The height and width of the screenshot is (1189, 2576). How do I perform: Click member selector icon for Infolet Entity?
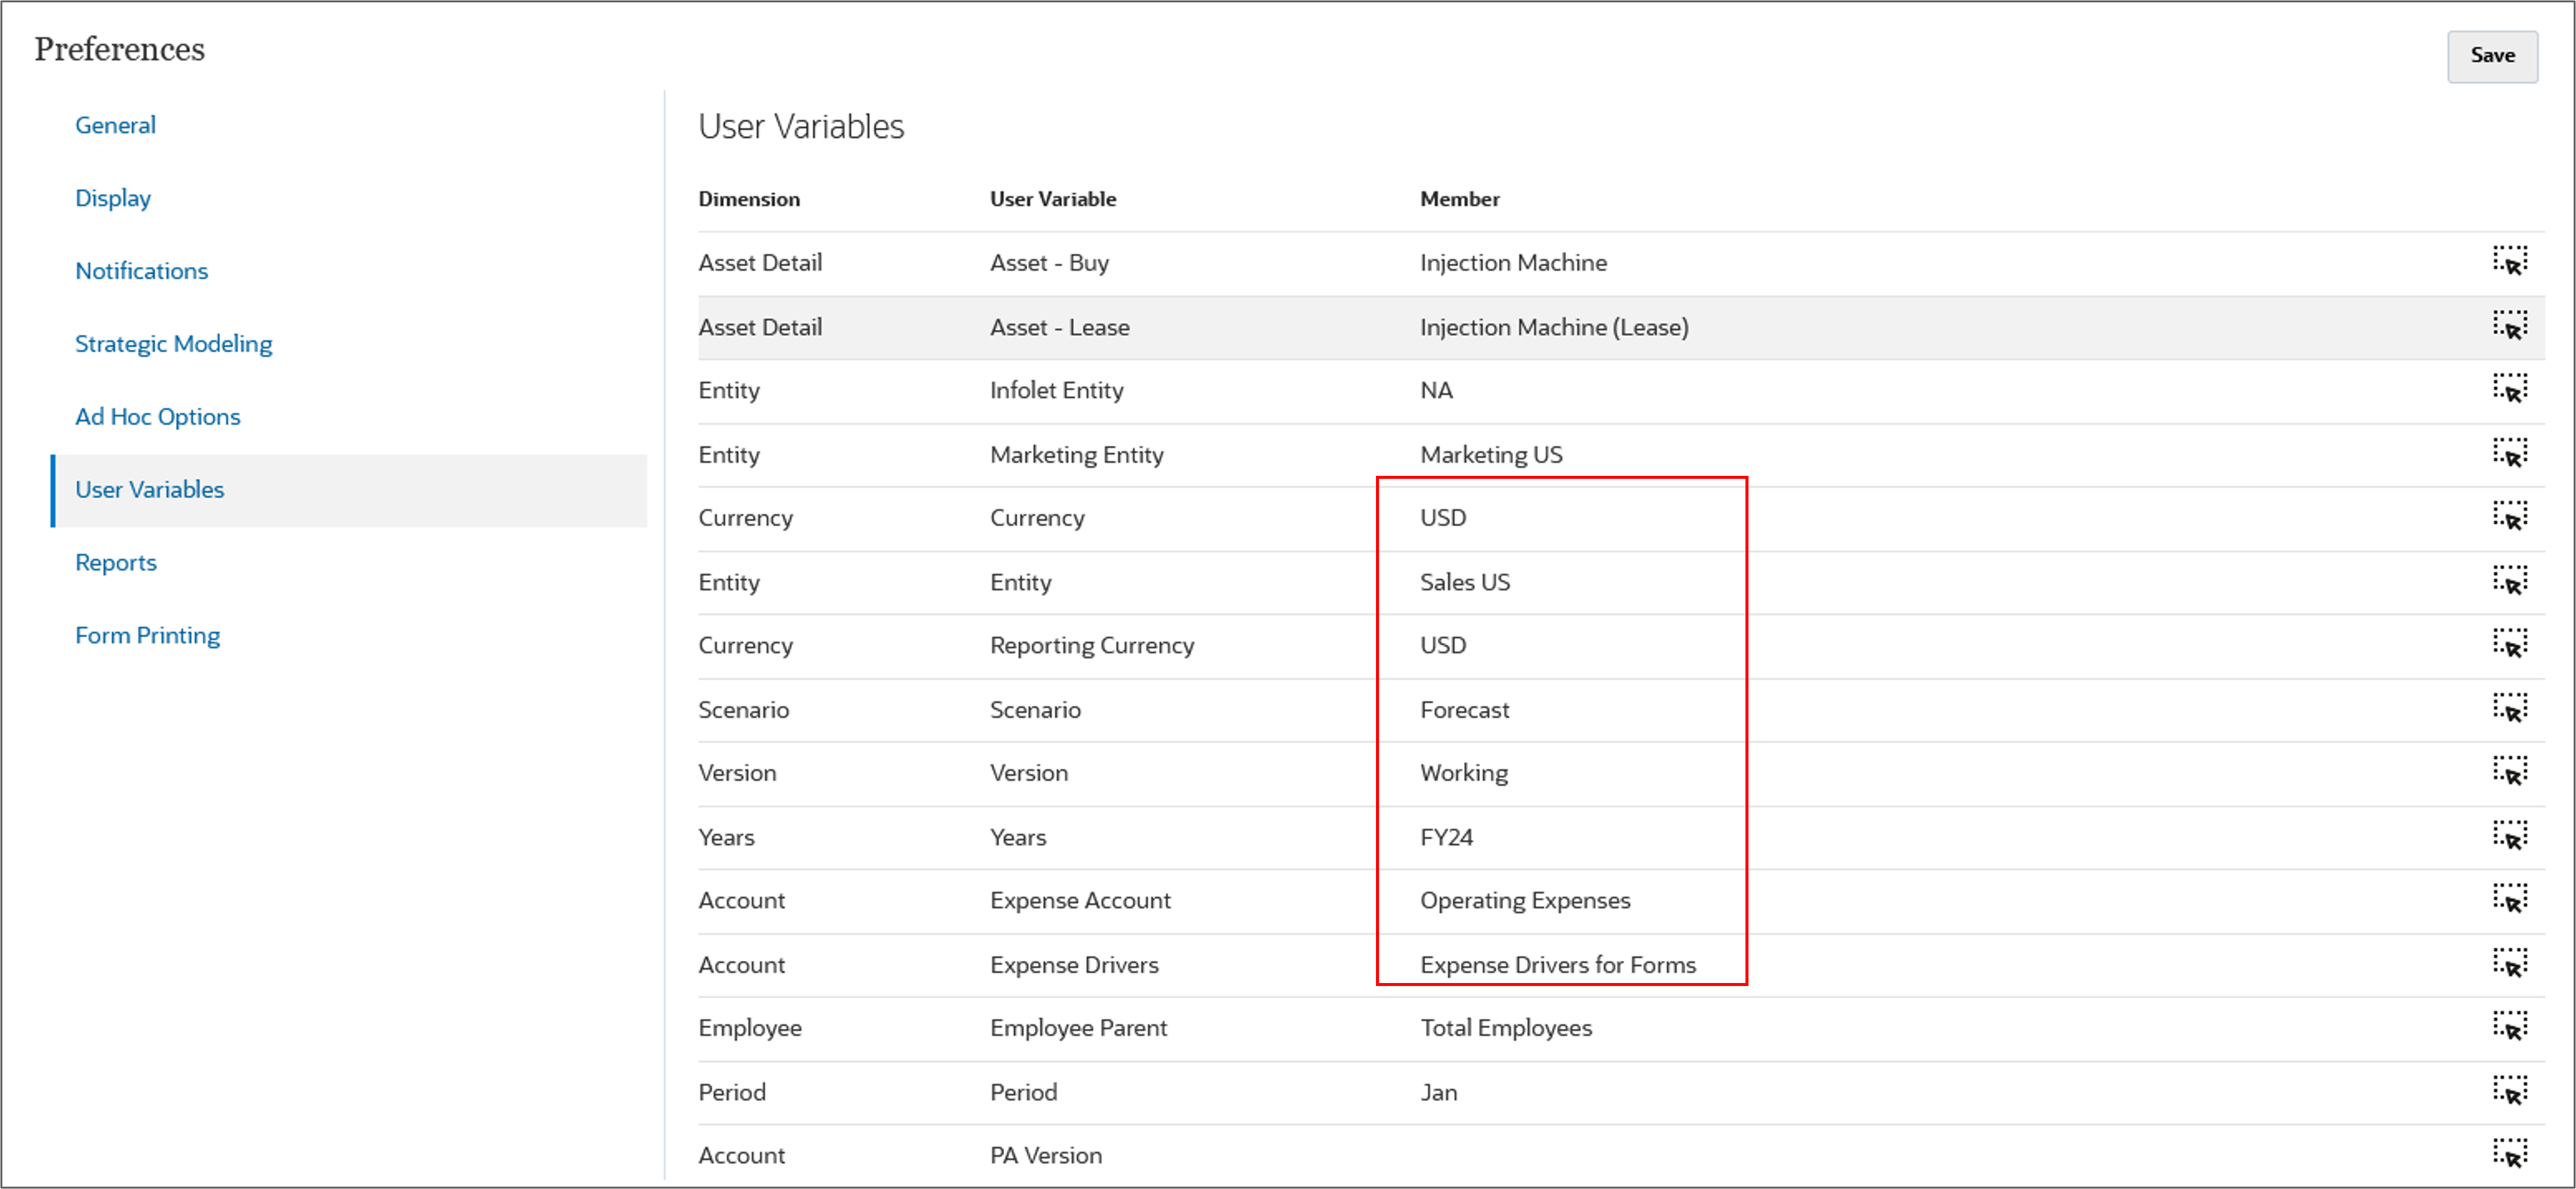click(x=2509, y=389)
